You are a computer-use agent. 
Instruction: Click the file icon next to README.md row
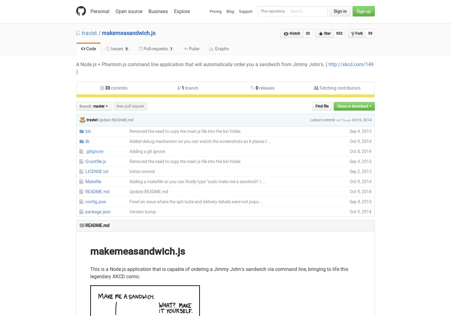click(x=81, y=192)
